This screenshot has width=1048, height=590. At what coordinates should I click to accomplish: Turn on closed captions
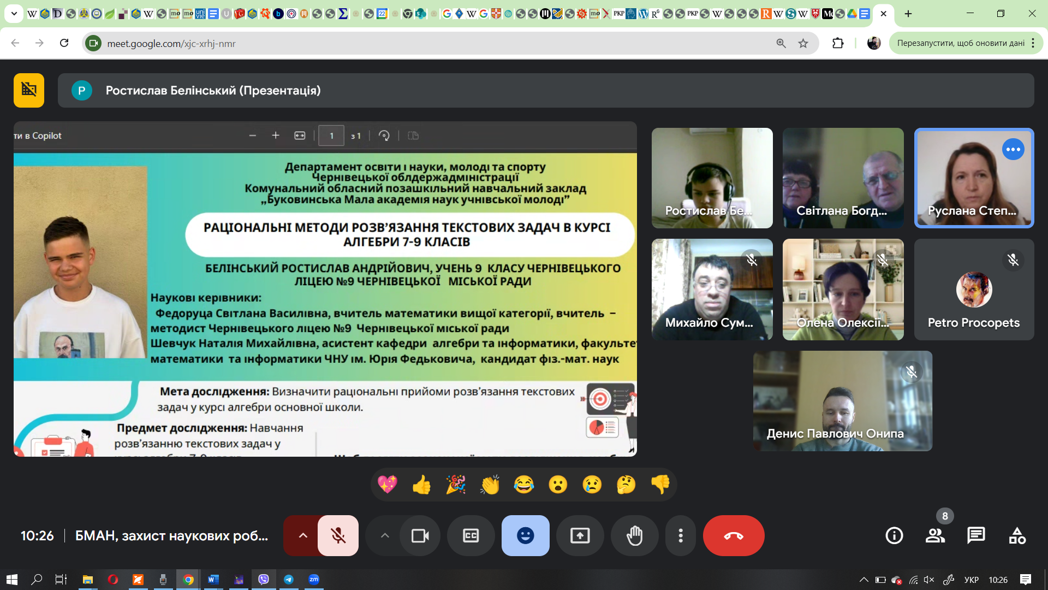(471, 535)
